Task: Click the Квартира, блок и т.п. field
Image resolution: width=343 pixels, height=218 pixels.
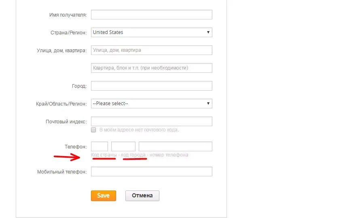Action: coord(152,68)
